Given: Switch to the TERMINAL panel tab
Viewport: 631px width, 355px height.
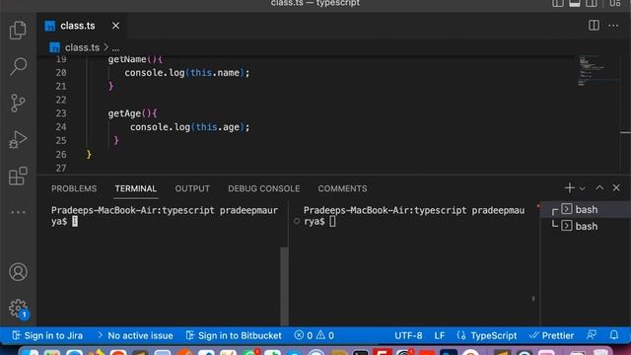Looking at the screenshot, I should 136,188.
